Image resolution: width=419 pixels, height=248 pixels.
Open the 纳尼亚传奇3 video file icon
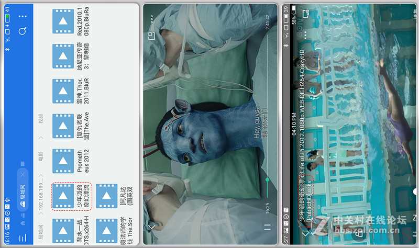63,56
